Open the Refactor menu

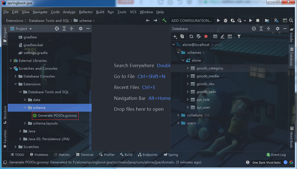[x=86, y=12]
